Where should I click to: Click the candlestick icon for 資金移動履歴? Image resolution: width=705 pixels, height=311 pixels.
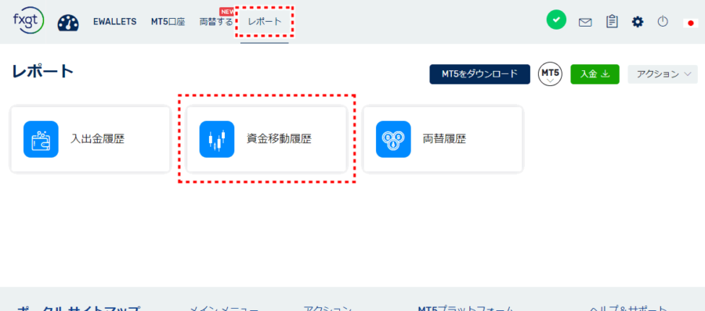point(217,139)
